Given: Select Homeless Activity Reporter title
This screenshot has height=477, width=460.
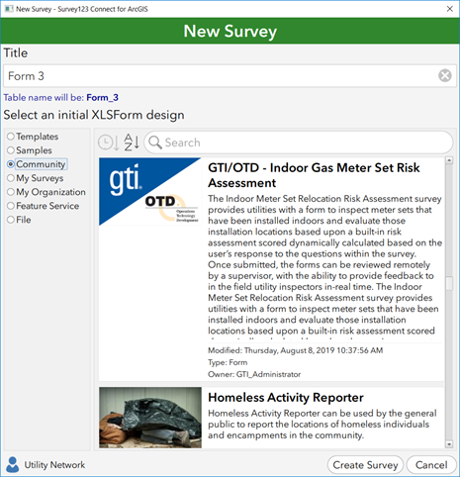Looking at the screenshot, I should point(286,398).
